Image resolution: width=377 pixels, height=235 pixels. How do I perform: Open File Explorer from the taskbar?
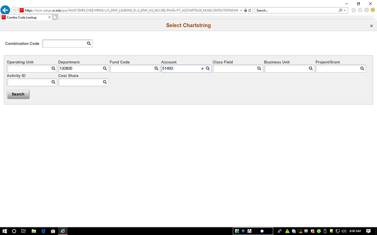(x=34, y=231)
